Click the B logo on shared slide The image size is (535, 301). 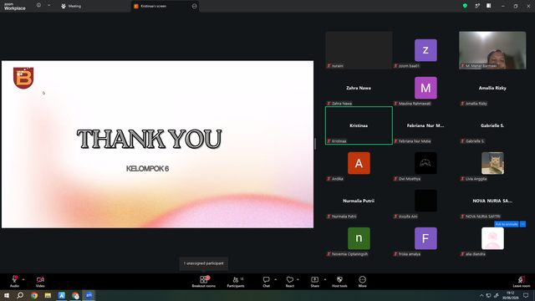pyautogui.click(x=23, y=78)
